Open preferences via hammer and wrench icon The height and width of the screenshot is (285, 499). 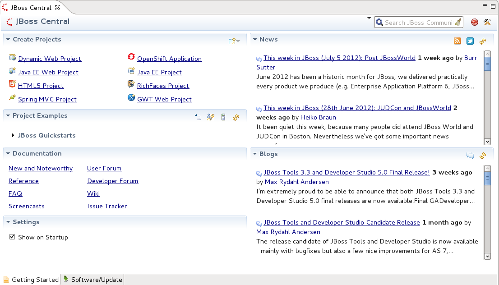pyautogui.click(x=487, y=22)
